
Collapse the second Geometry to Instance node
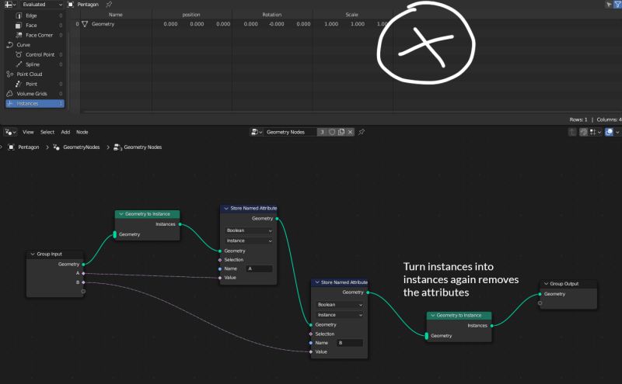coord(432,316)
